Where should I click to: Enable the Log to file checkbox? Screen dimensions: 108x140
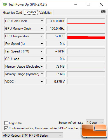click(6, 123)
